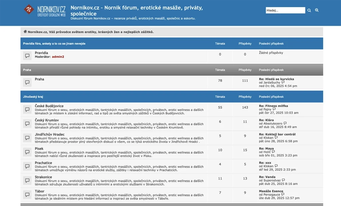Open the Prachatice forum
The image size is (341, 206).
(43, 163)
